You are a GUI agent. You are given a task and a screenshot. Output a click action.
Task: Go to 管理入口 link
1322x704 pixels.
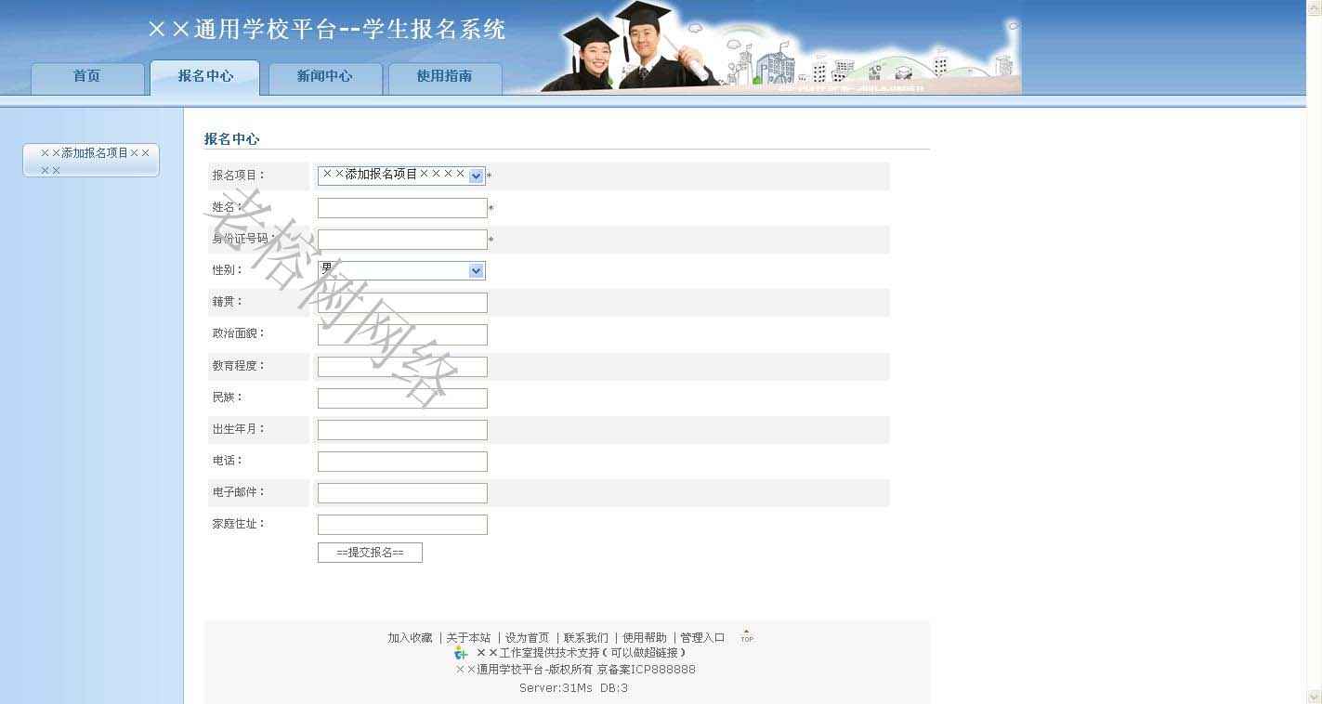click(702, 638)
